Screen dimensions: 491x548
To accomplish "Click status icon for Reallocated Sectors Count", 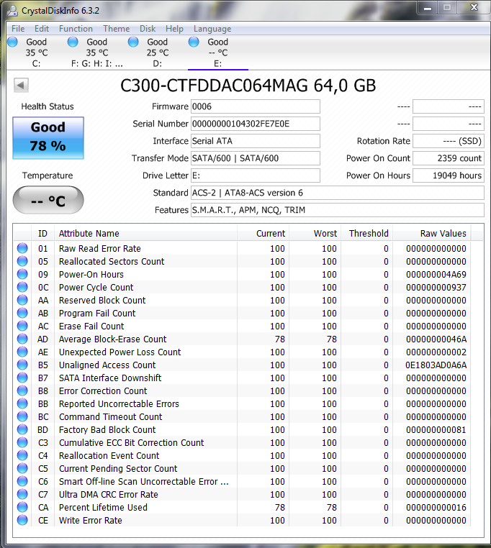I will coord(22,261).
